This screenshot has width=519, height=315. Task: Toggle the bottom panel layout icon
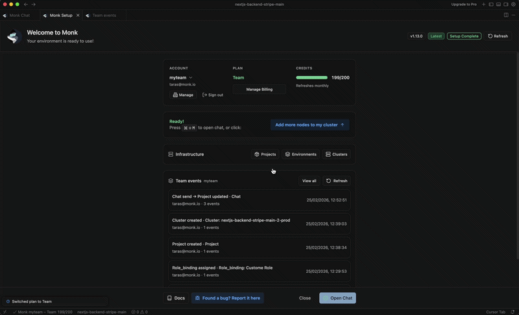click(498, 5)
